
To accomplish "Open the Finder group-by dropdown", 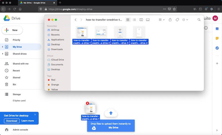I will coord(162,20).
